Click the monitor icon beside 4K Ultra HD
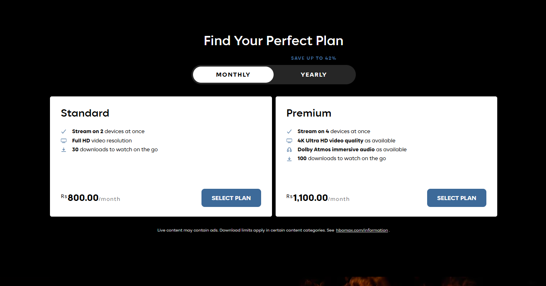The height and width of the screenshot is (286, 546). tap(289, 141)
